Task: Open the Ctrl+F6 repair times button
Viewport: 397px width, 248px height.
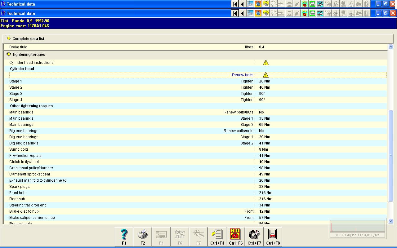Action: coord(236,237)
